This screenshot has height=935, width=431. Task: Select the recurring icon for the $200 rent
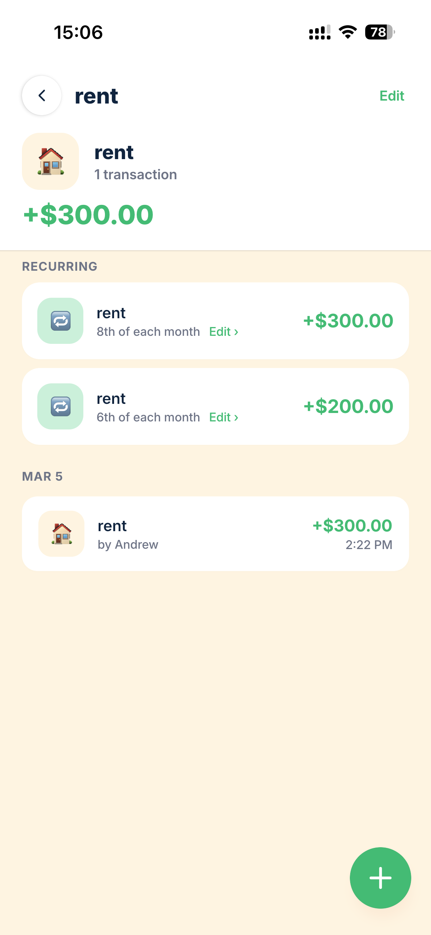(60, 407)
